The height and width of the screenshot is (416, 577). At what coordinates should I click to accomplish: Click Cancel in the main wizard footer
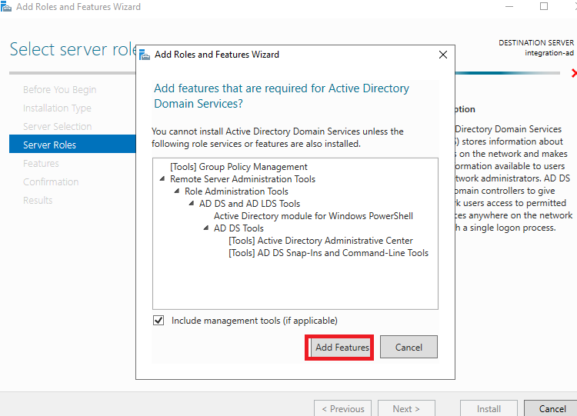pos(552,408)
